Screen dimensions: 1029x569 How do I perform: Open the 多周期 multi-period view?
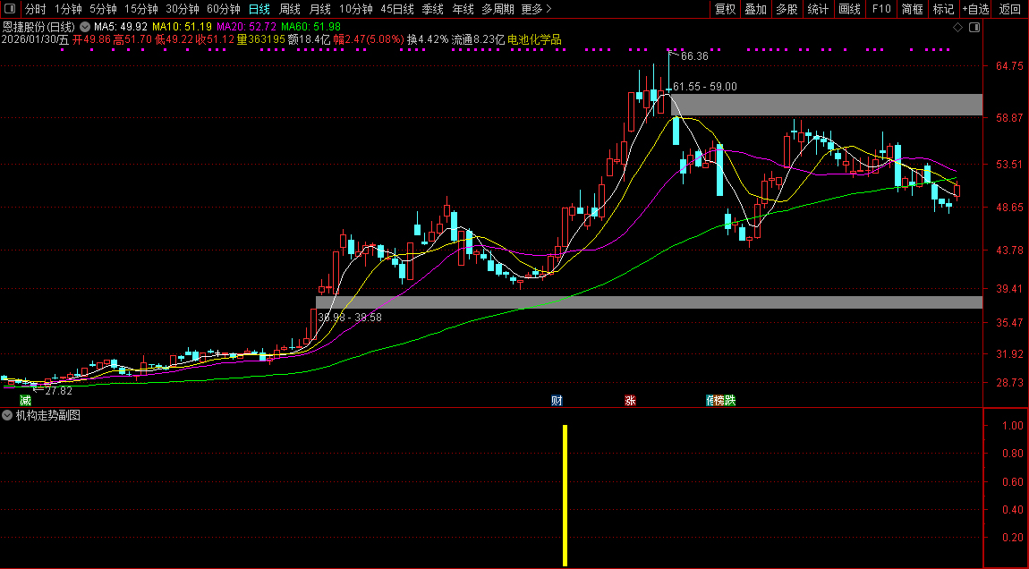[x=497, y=9]
